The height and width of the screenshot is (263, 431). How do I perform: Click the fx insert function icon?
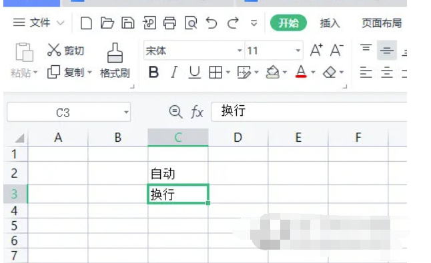click(197, 112)
